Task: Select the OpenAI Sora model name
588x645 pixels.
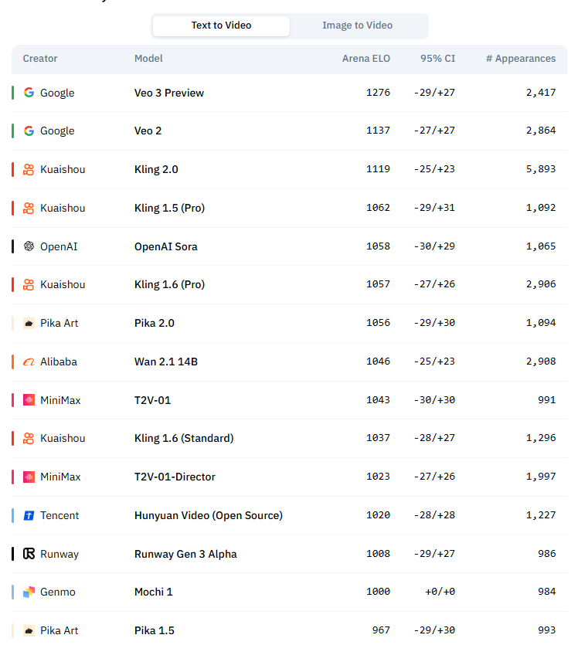Action: point(166,247)
